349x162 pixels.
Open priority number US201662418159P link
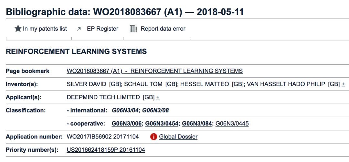106,150
